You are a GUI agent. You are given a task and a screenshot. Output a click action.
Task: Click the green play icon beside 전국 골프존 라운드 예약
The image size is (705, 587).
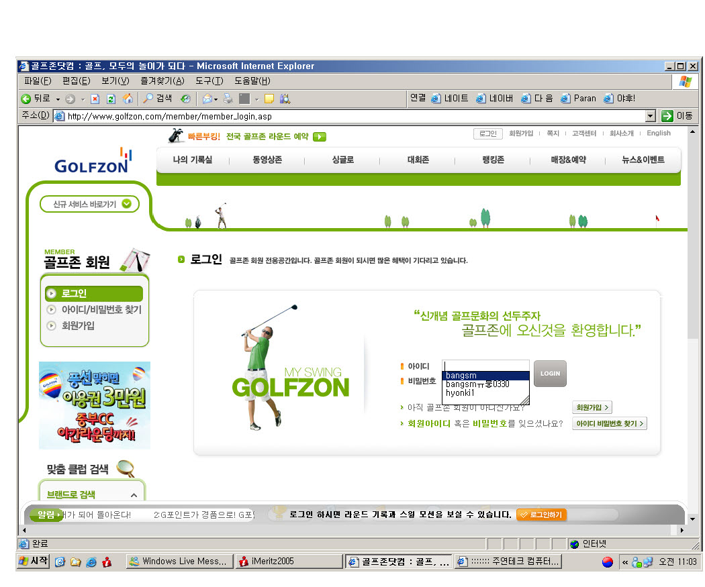point(319,137)
